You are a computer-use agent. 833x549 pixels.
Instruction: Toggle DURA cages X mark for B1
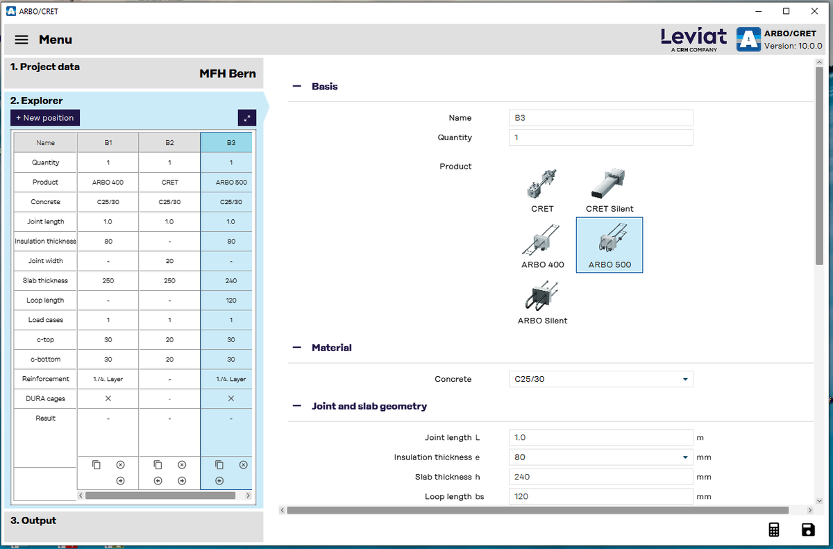(108, 398)
